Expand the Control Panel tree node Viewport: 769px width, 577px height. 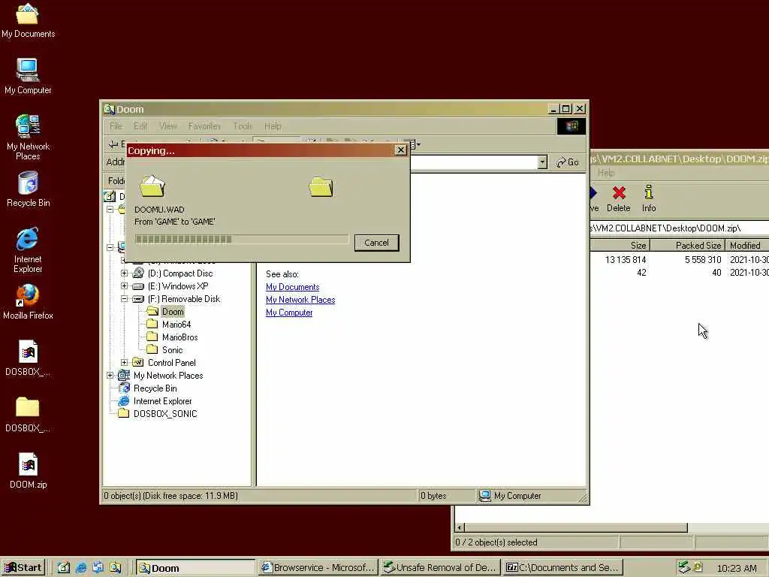click(124, 363)
